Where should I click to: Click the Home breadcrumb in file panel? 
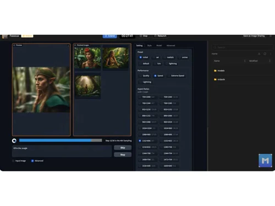click(x=215, y=54)
